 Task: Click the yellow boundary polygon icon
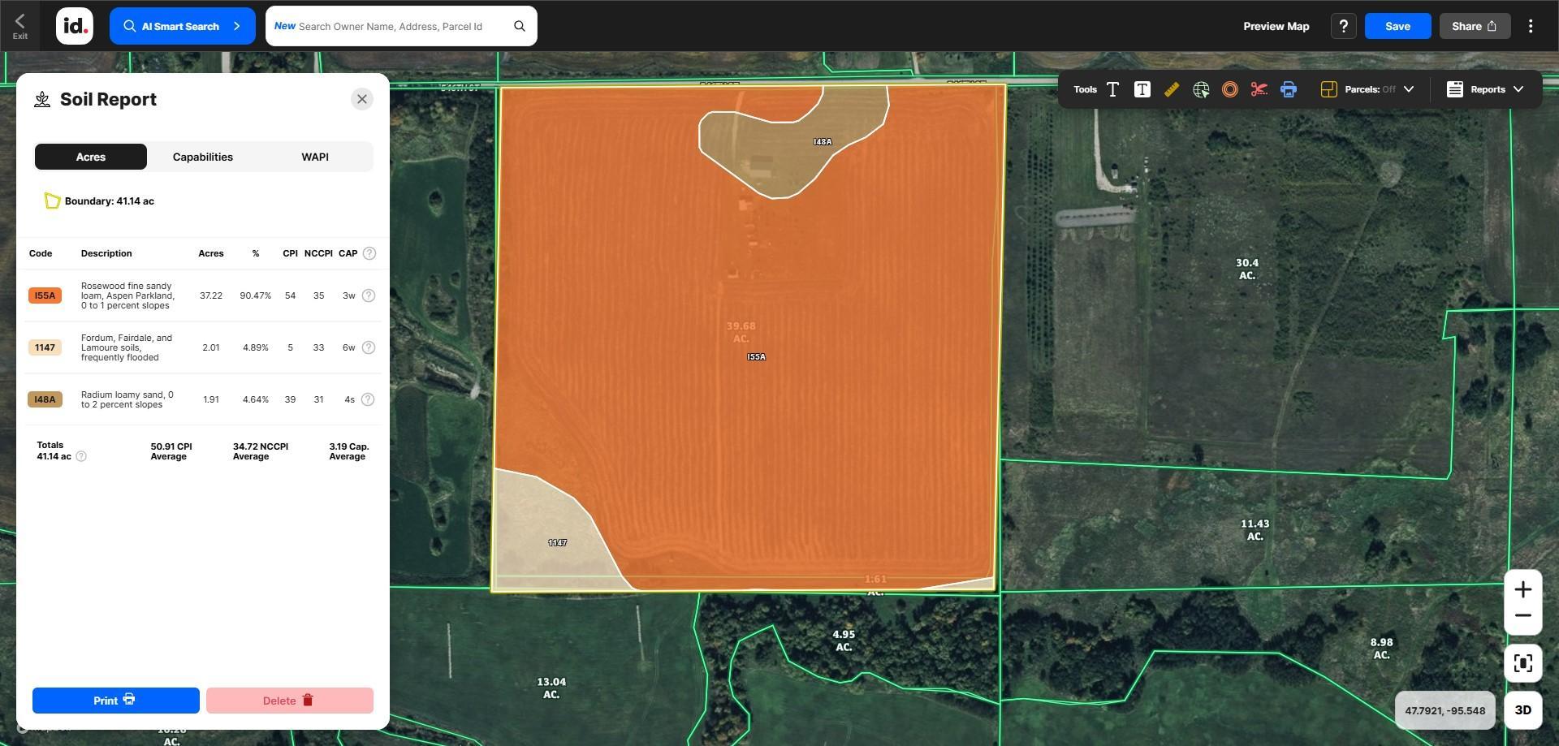click(52, 201)
